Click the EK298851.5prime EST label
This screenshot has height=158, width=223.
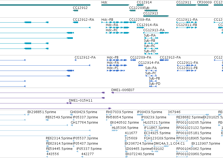click(42, 112)
